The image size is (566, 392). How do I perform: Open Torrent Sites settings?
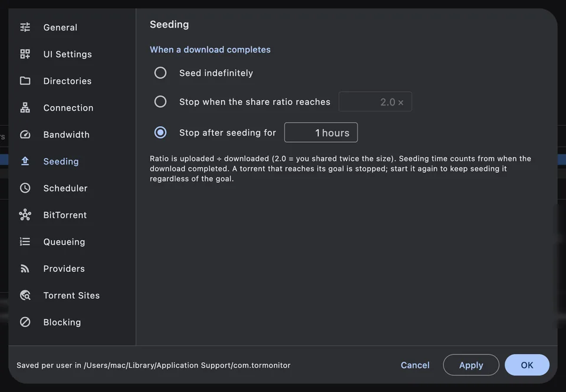[71, 295]
